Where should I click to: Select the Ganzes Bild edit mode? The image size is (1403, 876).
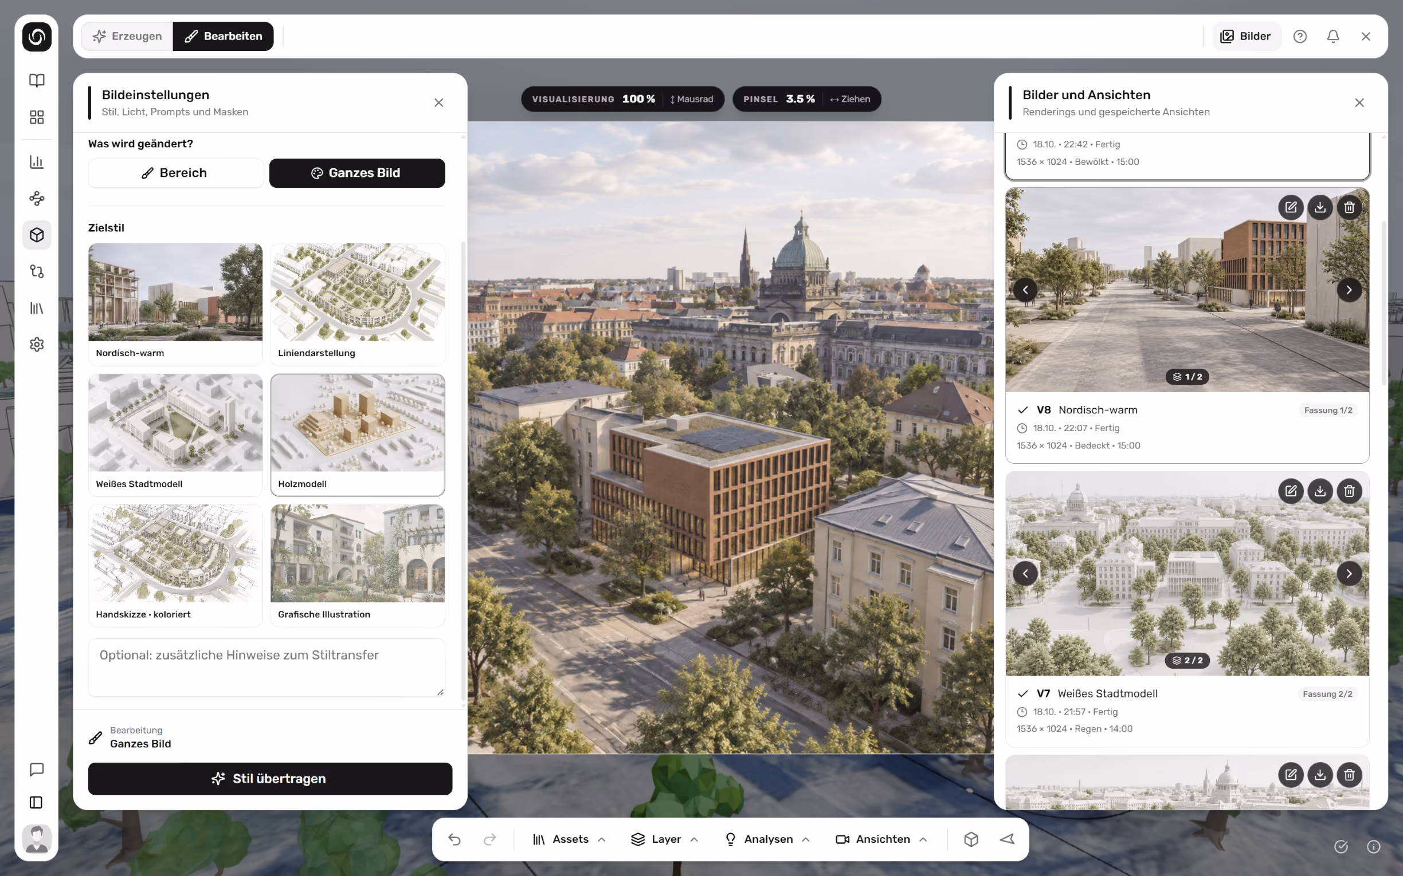[x=357, y=173]
